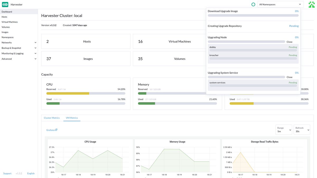317x178 pixels.
Task: Close the Upgrading System Service details
Action: pyautogui.click(x=290, y=77)
